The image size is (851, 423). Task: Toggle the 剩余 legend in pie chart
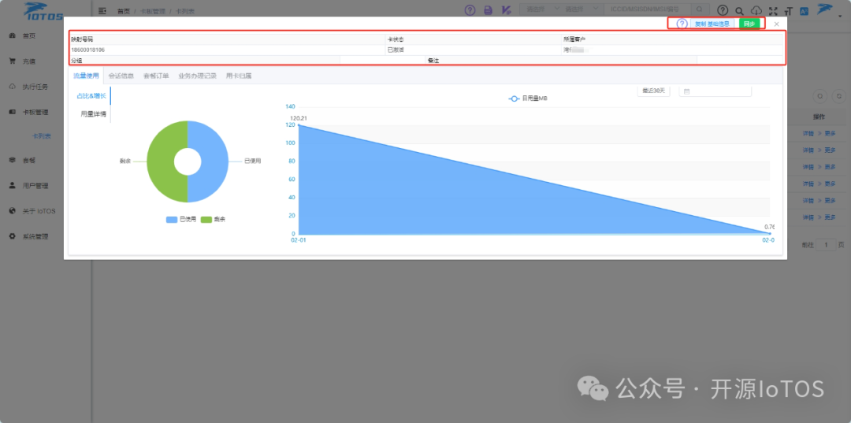[x=213, y=220]
